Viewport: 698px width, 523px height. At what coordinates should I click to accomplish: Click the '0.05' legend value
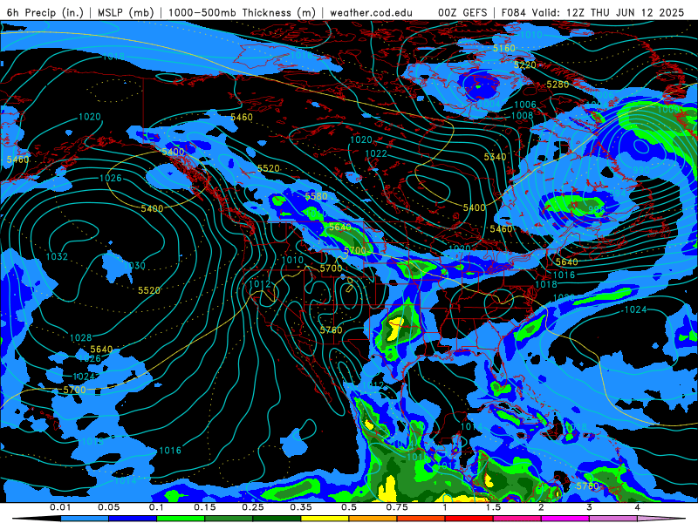[108, 507]
